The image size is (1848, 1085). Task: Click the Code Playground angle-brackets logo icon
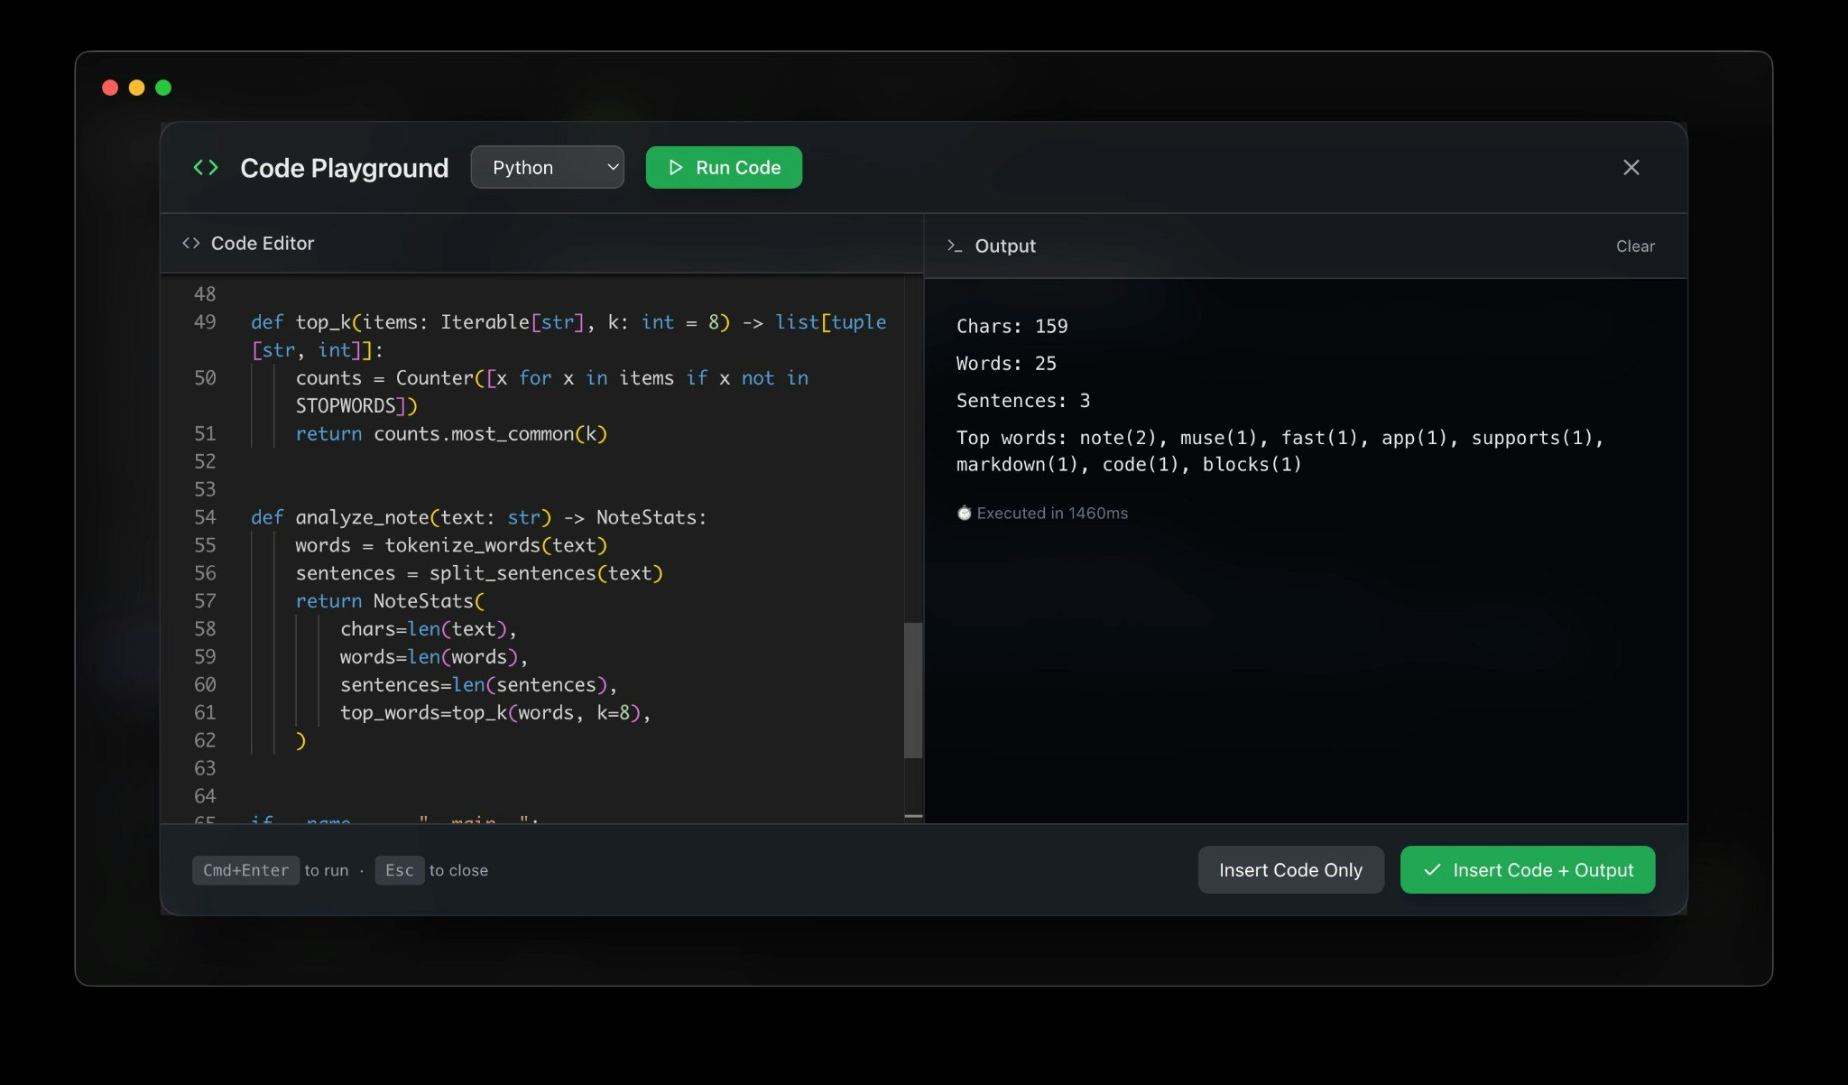coord(206,168)
